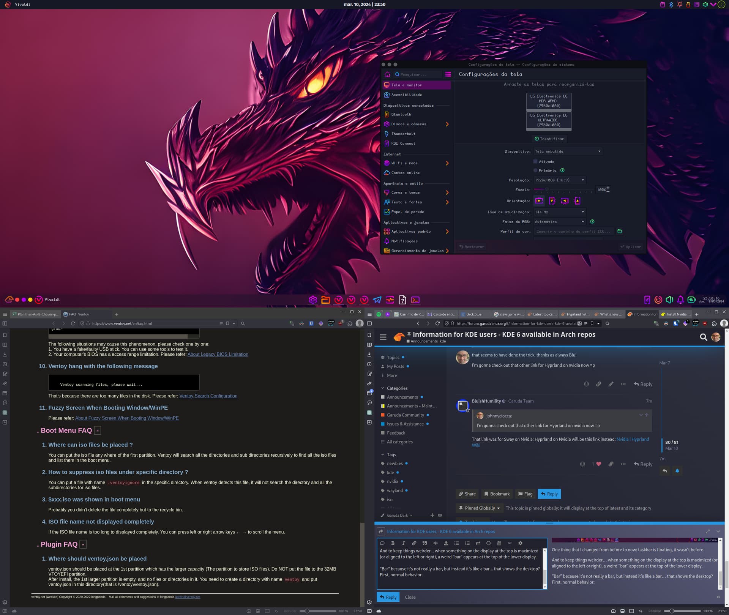
Task: Collapse the Boot Menu FAQ section
Action: point(98,430)
